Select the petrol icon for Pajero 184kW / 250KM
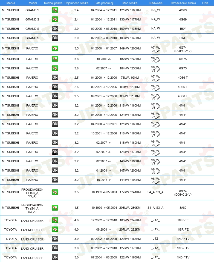Screen dimensions: 214x262 (55, 68)
